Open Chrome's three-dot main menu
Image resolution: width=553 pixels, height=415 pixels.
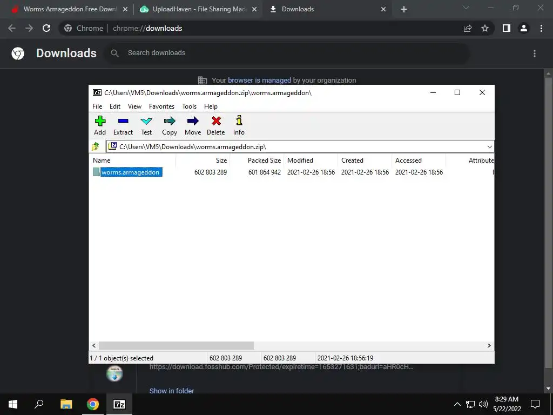(x=541, y=28)
